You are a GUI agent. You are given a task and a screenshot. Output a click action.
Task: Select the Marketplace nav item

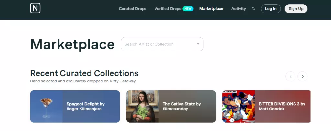click(x=211, y=9)
